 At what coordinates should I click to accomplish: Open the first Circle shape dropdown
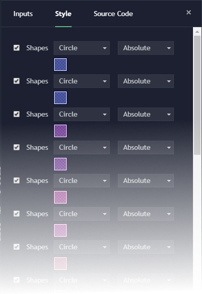click(x=82, y=48)
